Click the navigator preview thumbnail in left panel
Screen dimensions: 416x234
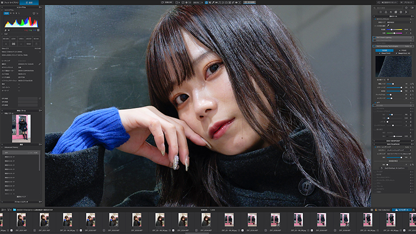[x=21, y=128]
